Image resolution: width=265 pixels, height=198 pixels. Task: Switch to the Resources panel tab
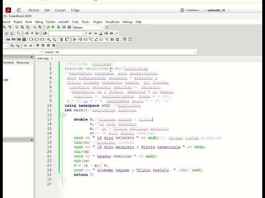pos(23,63)
